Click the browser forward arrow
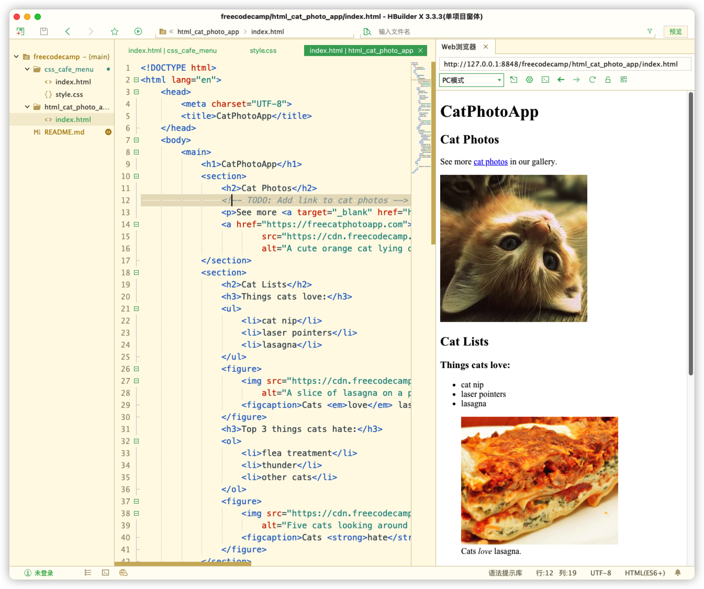 [577, 80]
